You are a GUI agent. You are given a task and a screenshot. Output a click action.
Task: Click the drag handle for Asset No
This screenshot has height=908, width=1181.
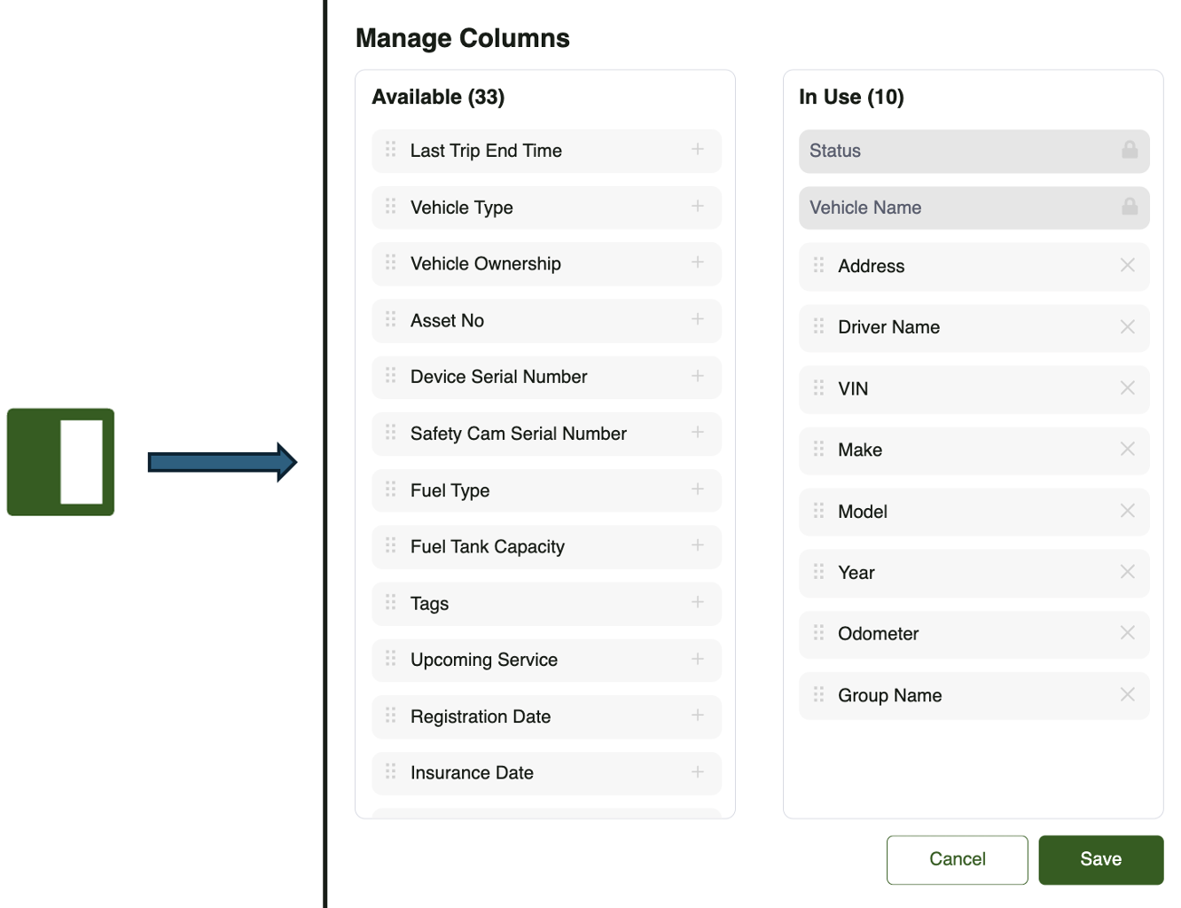click(391, 320)
